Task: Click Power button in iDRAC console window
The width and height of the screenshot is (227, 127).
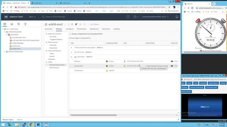Action: click(x=189, y=83)
